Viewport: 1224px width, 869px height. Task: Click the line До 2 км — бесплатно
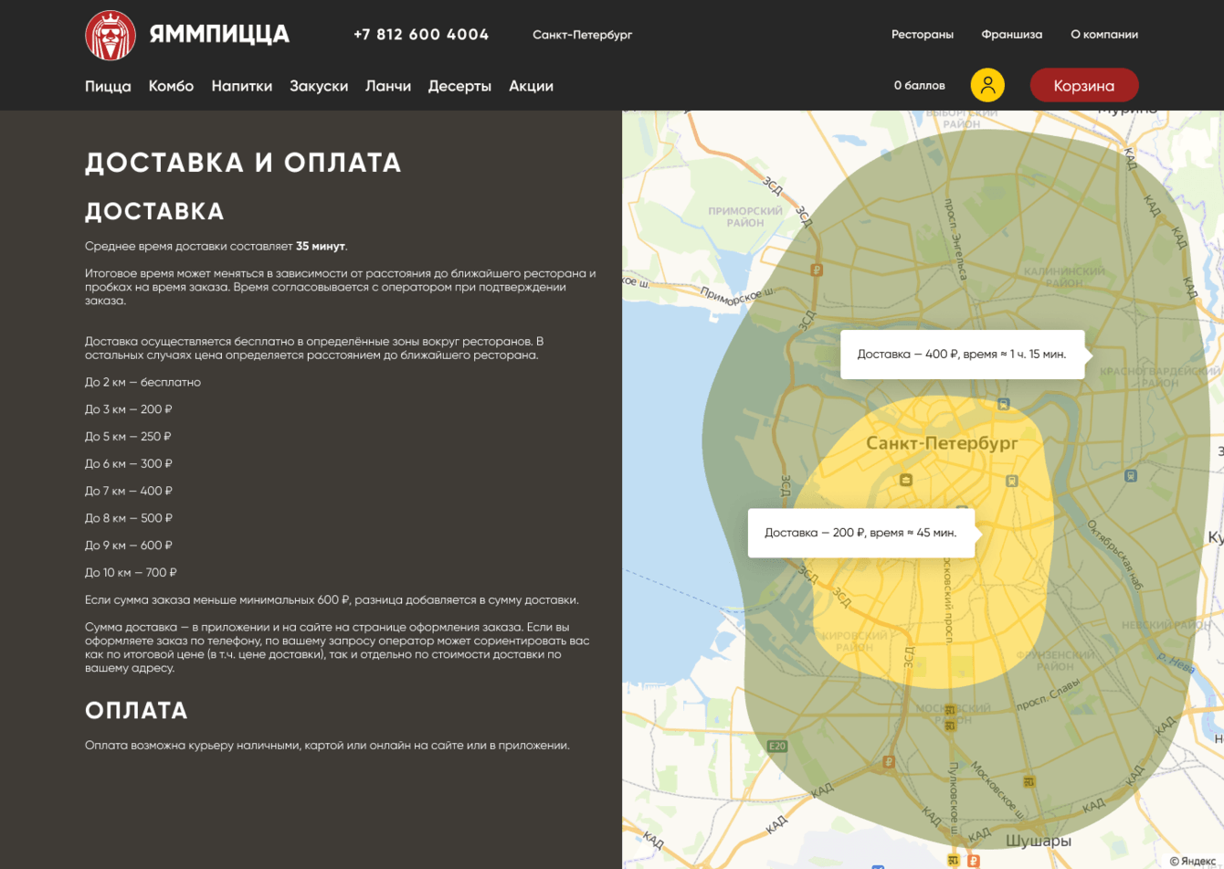pos(142,382)
